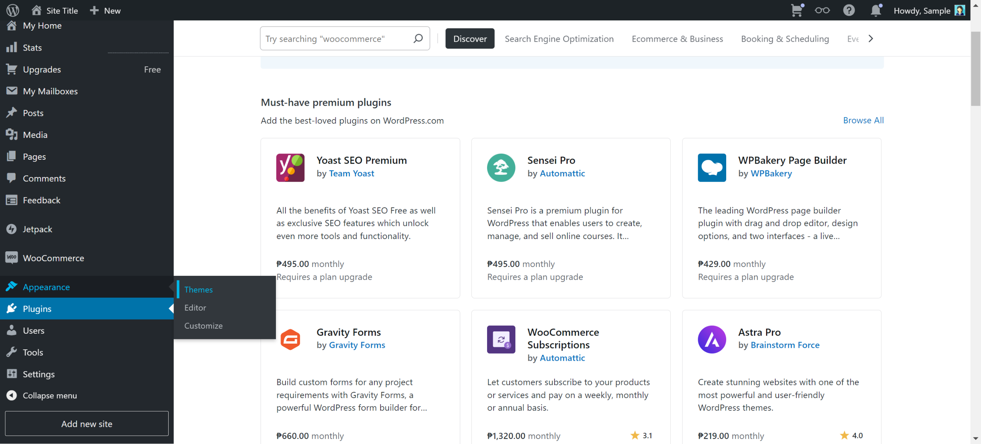Click the Astra Pro plugin logo
The width and height of the screenshot is (981, 444).
(x=712, y=339)
